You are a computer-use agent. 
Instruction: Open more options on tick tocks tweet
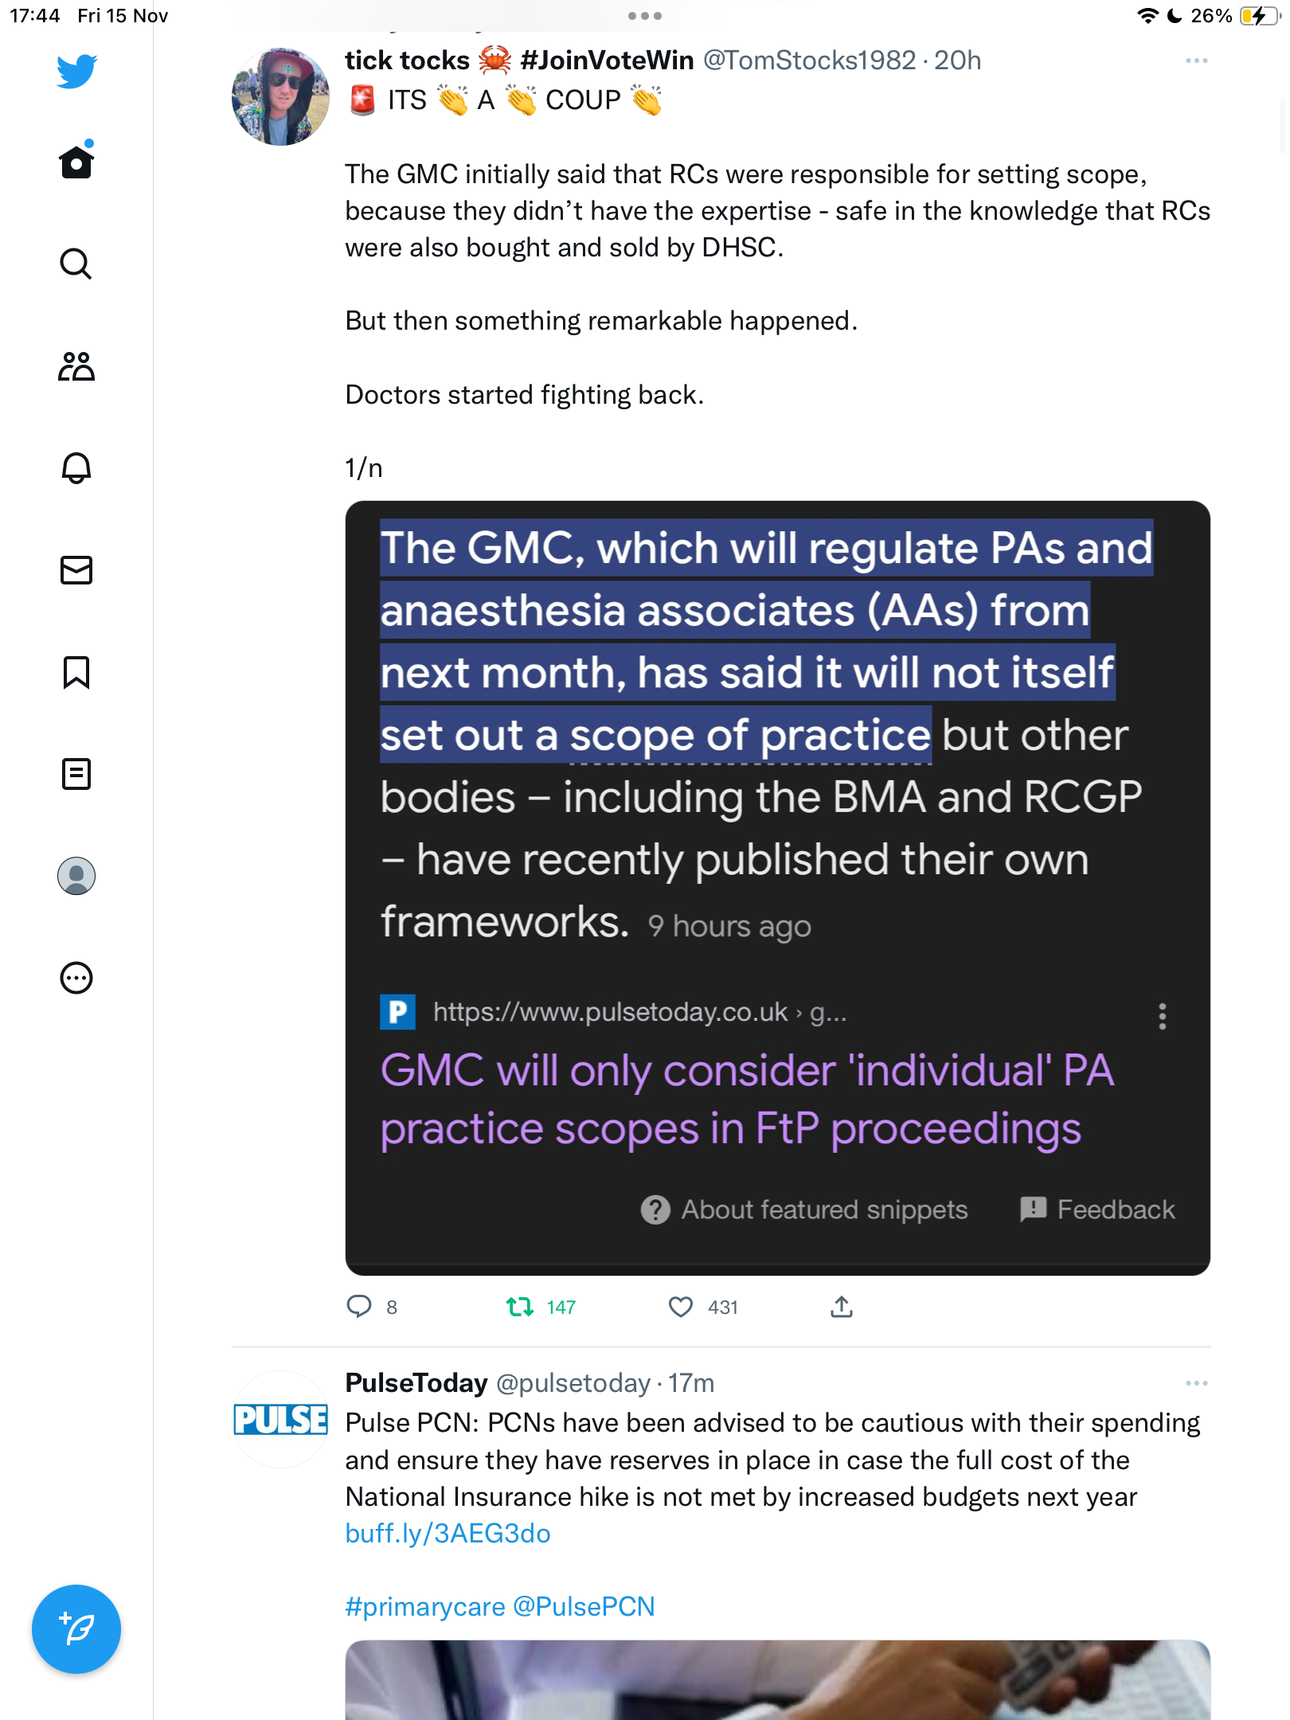(x=1197, y=61)
